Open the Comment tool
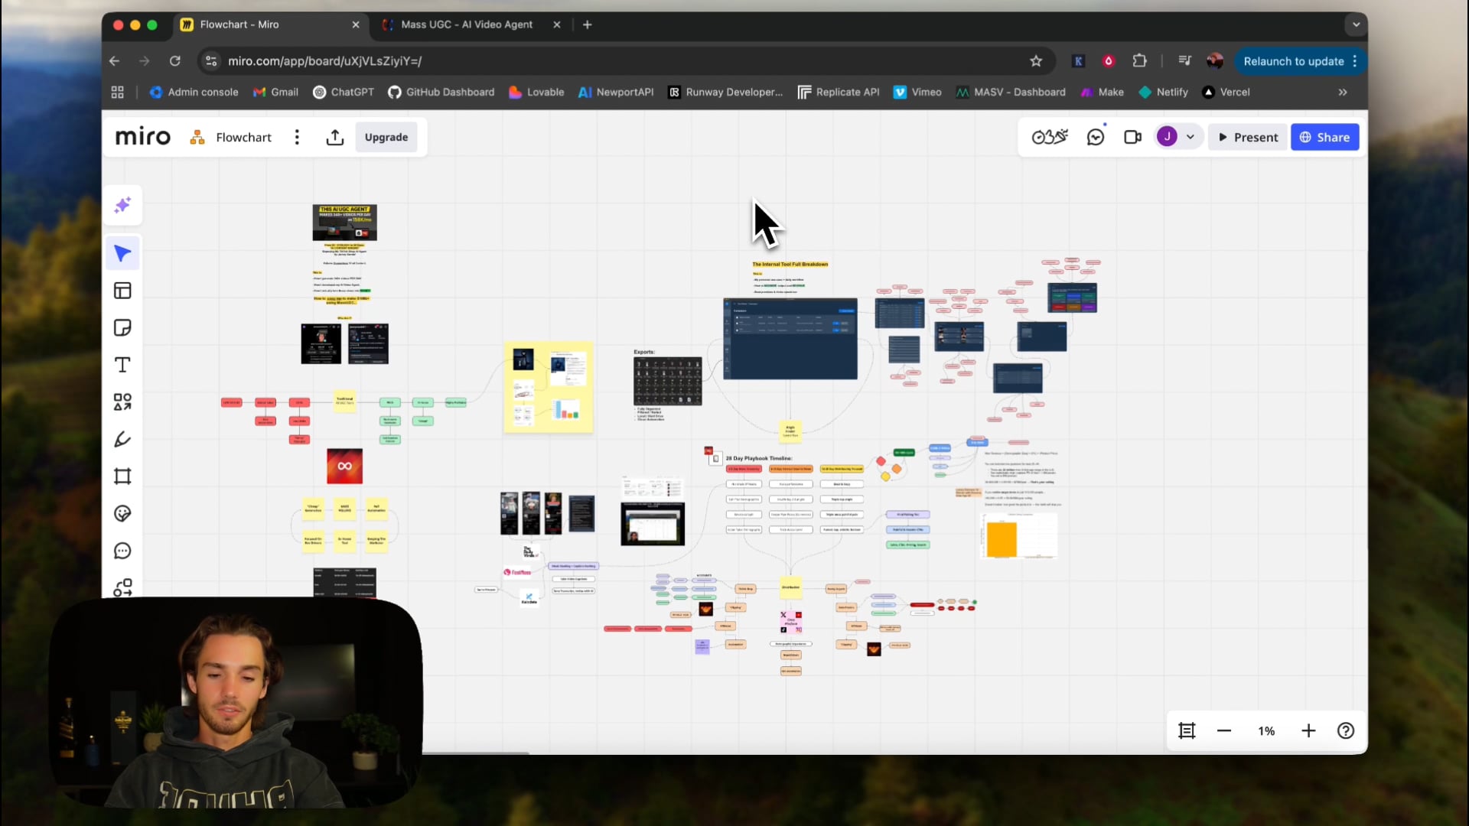This screenshot has width=1469, height=826. (122, 551)
